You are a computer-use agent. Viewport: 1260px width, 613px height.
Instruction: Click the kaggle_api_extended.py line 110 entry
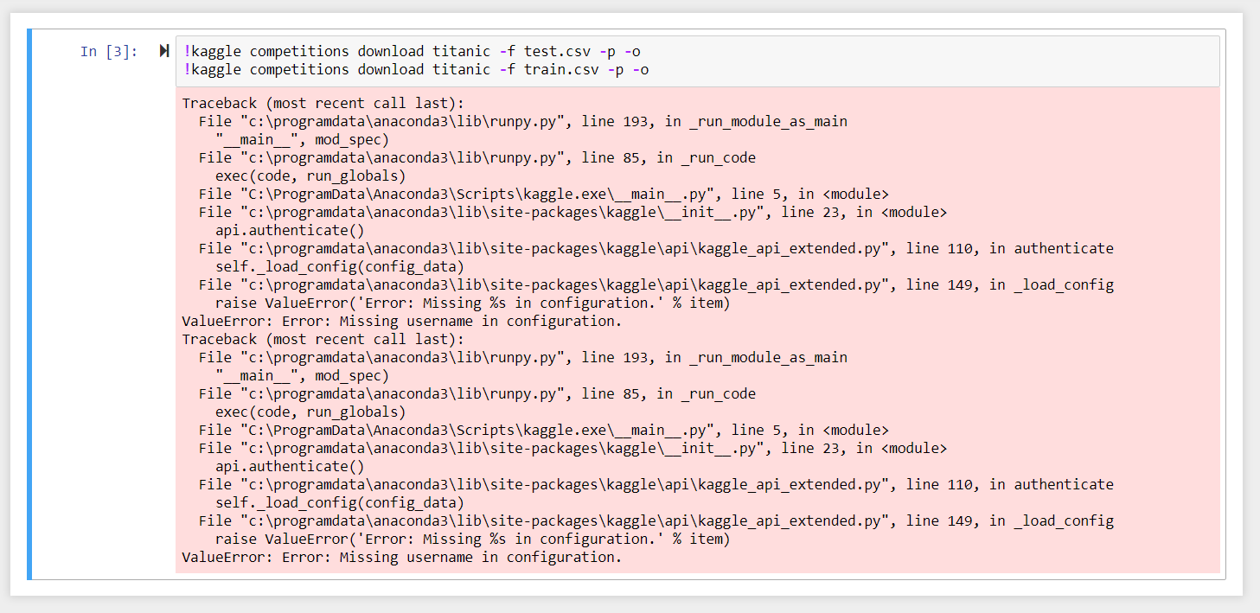pos(644,248)
